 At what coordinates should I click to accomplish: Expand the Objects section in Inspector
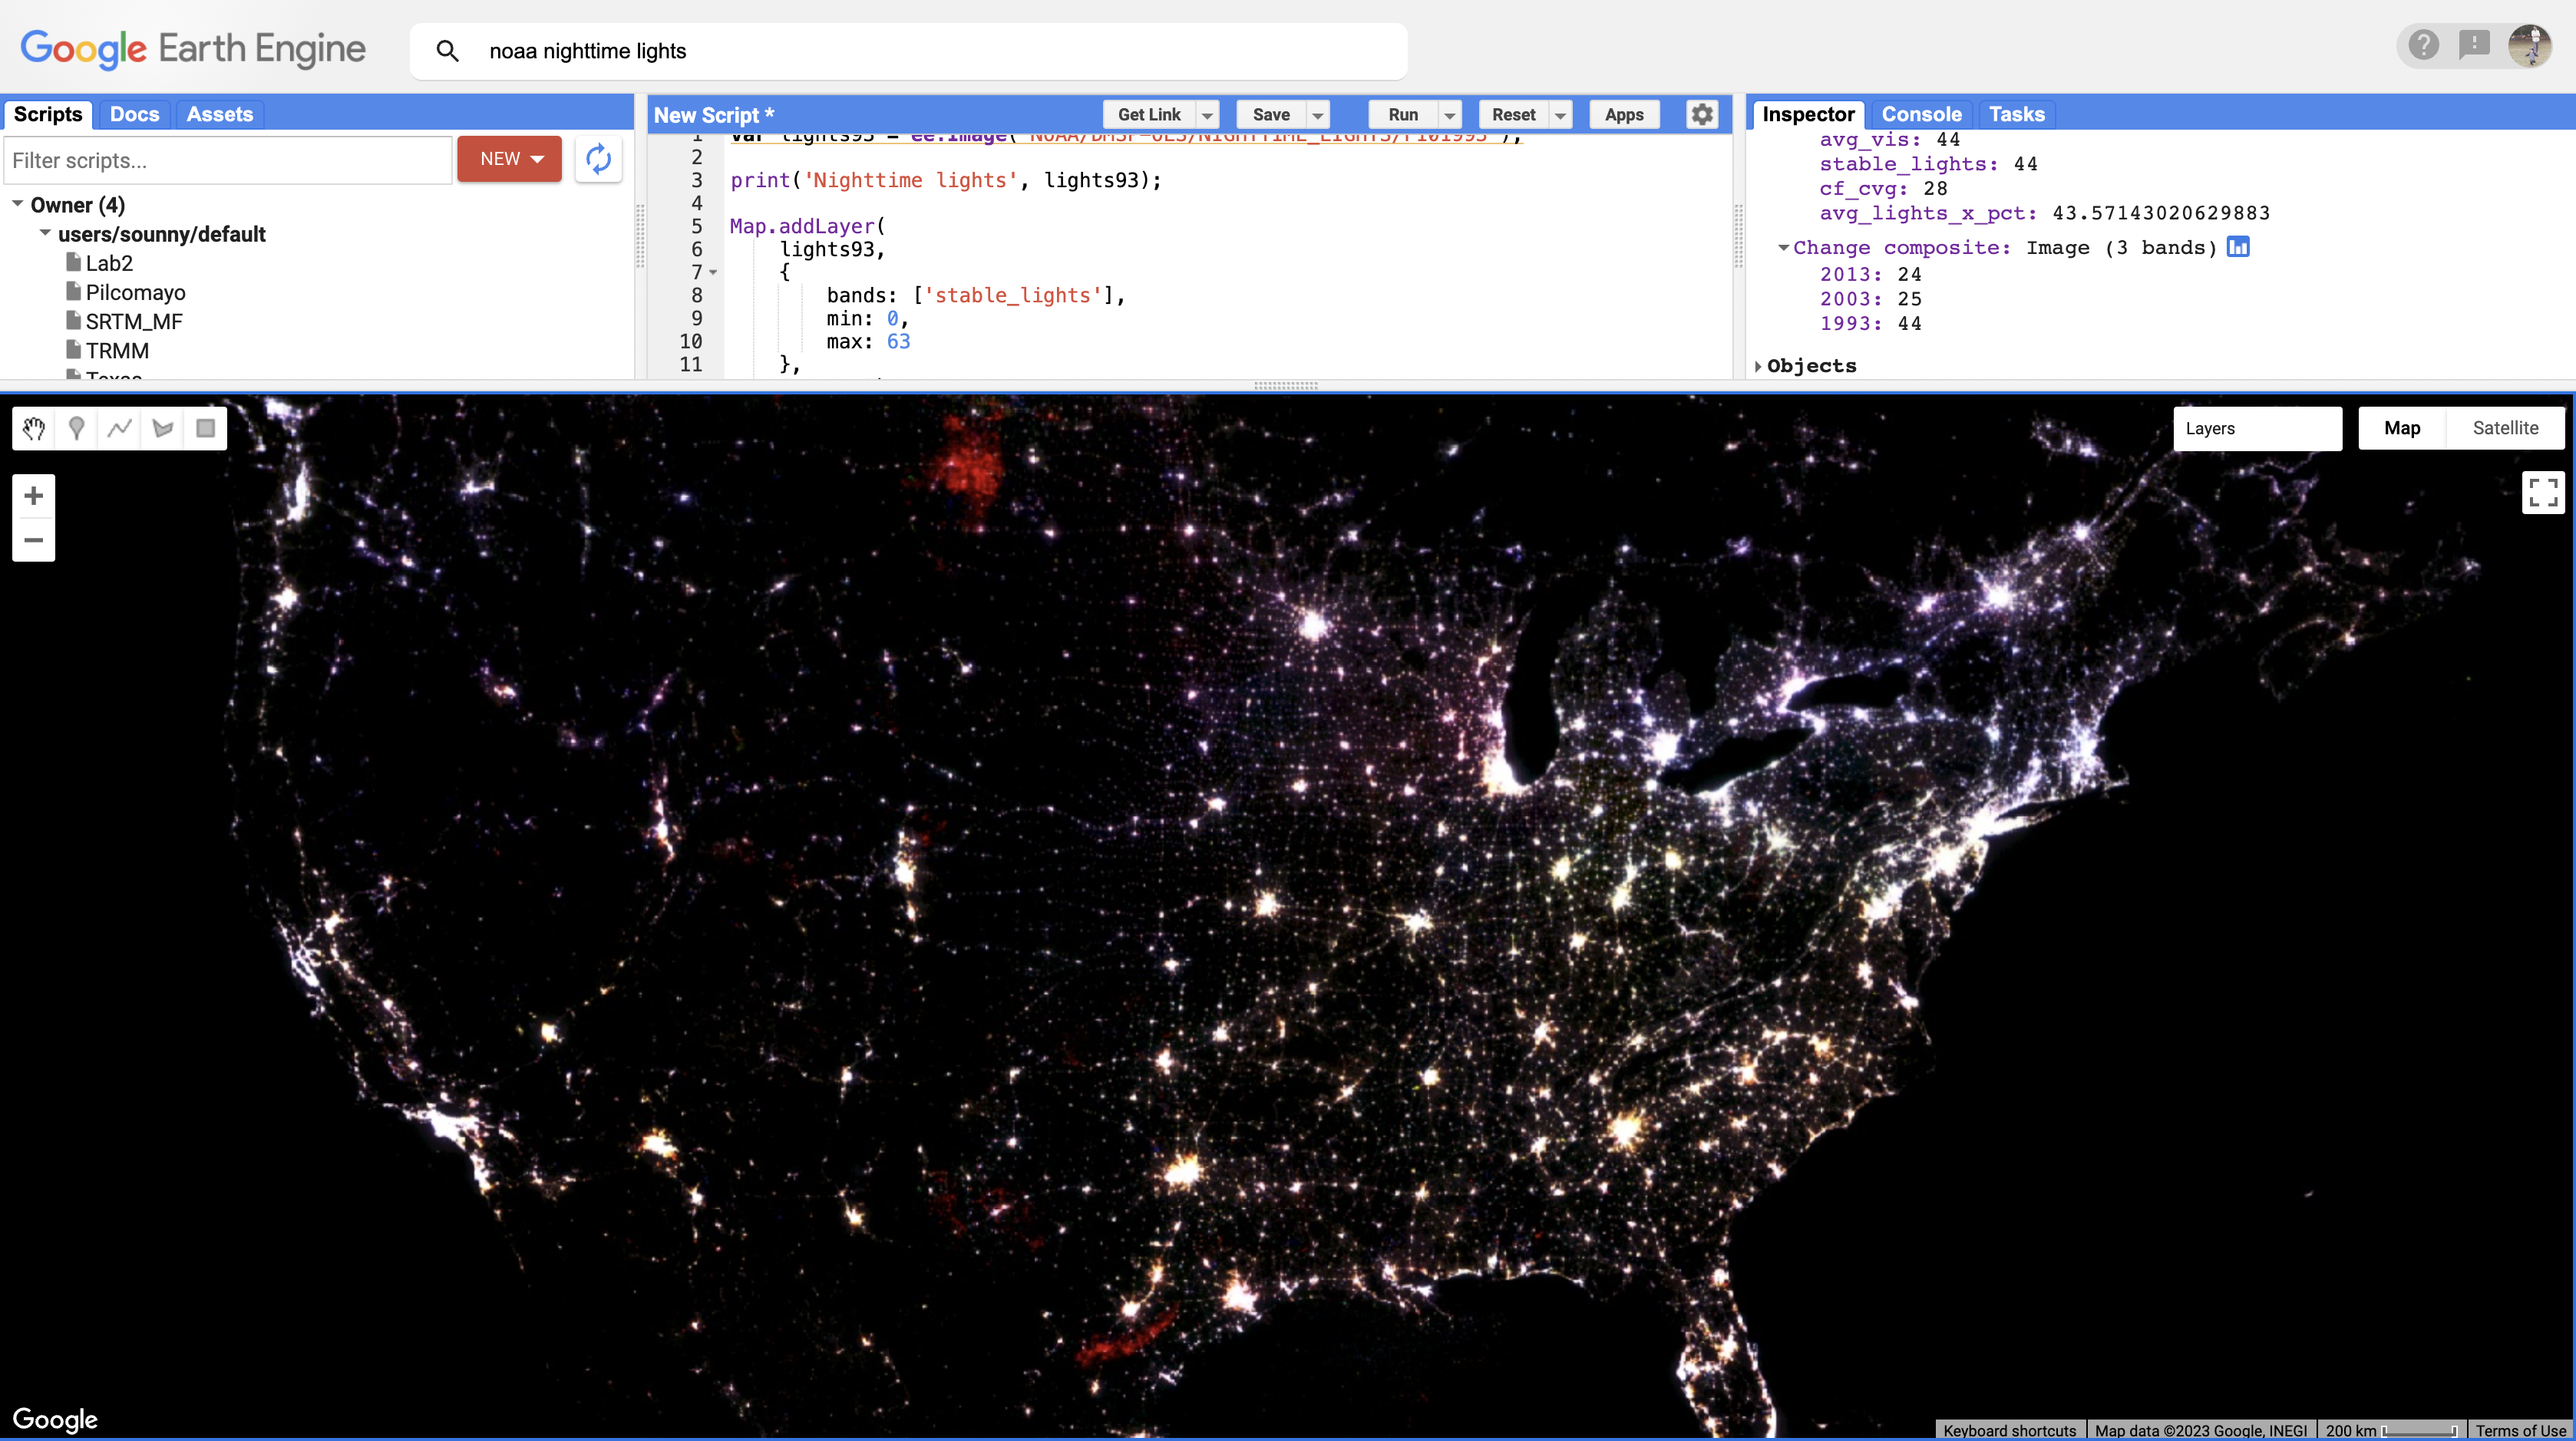point(1760,366)
